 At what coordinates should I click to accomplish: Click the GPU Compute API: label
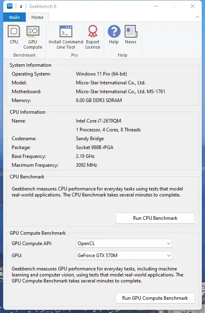tap(32, 243)
